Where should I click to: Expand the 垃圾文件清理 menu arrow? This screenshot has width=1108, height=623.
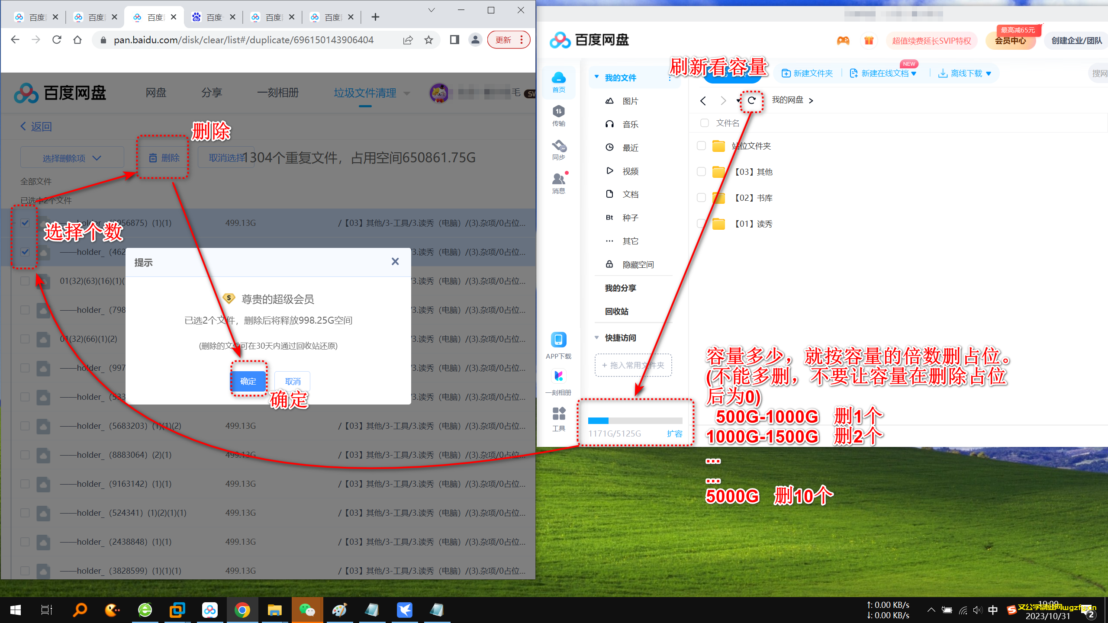click(406, 93)
